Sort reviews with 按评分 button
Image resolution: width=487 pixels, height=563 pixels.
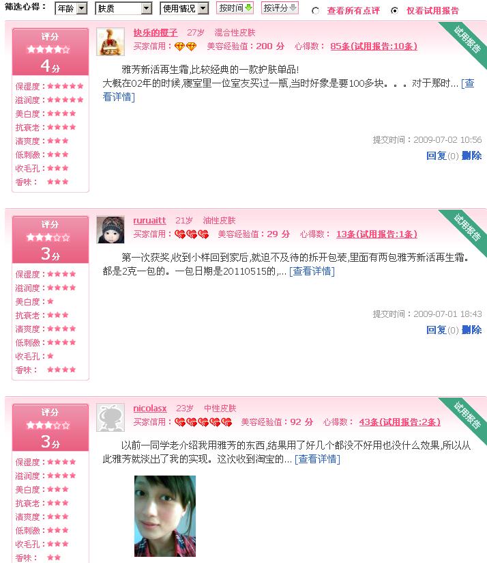pyautogui.click(x=280, y=8)
